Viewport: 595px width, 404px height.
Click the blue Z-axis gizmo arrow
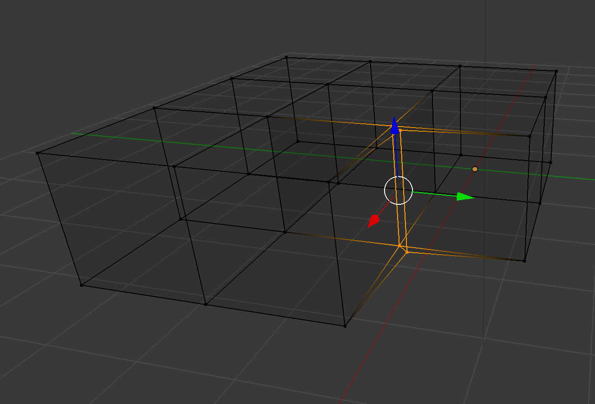tap(395, 125)
